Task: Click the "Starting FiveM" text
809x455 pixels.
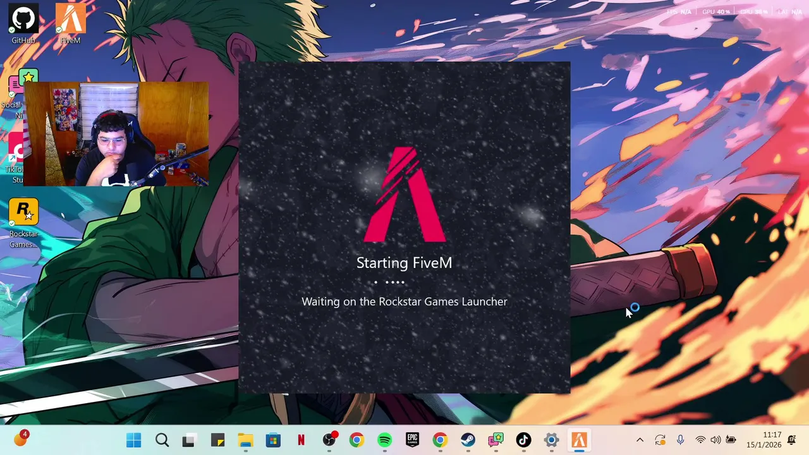Action: tap(404, 263)
